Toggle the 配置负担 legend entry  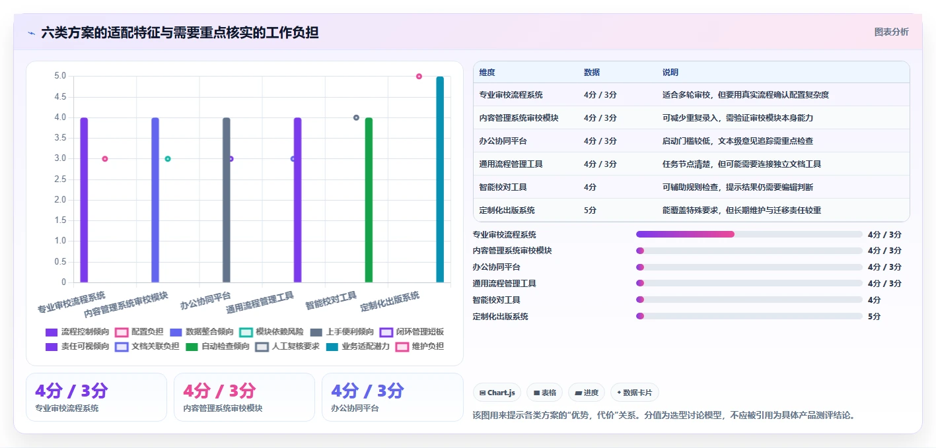tap(139, 332)
